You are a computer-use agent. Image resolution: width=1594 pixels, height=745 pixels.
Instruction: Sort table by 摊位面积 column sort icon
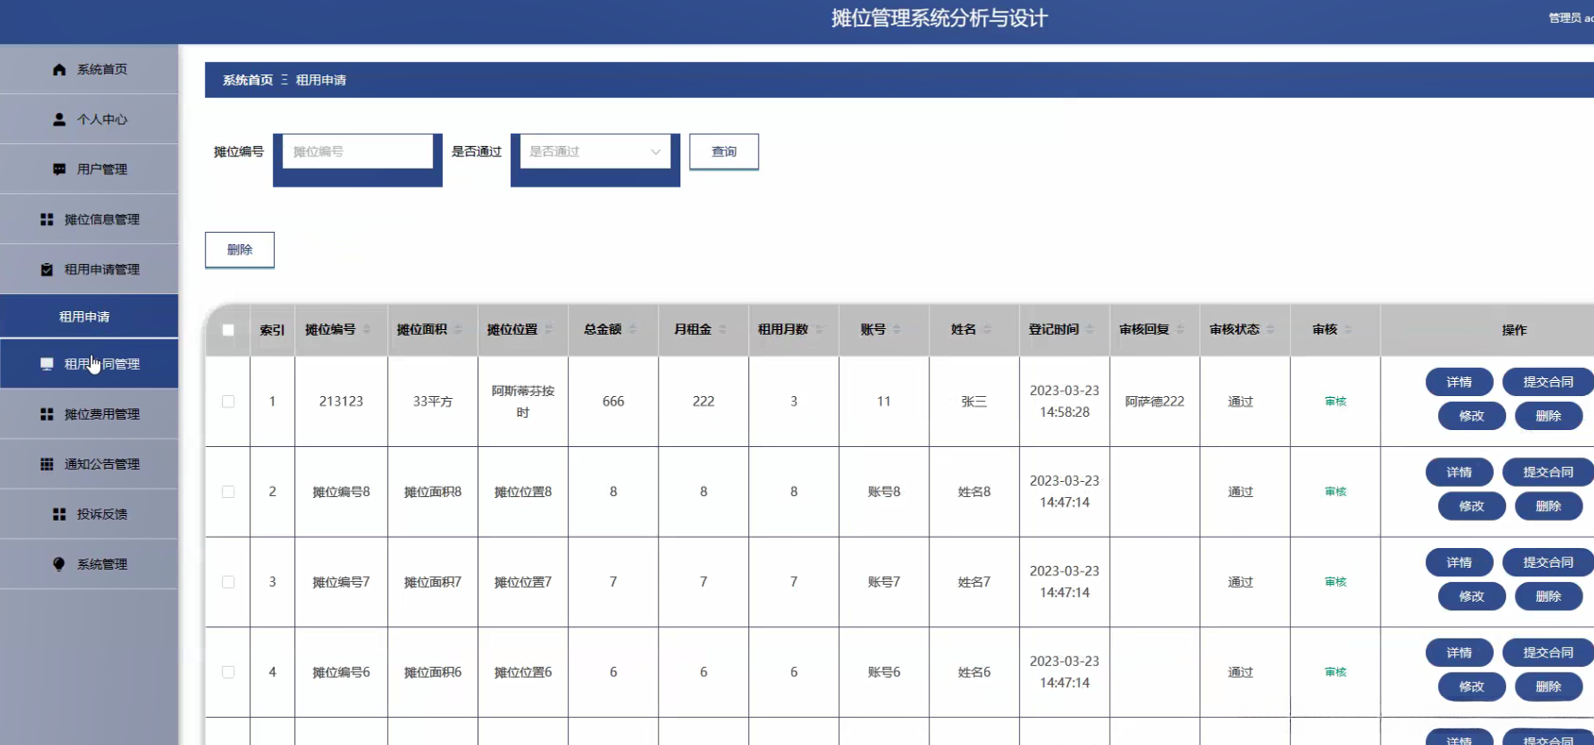click(458, 329)
